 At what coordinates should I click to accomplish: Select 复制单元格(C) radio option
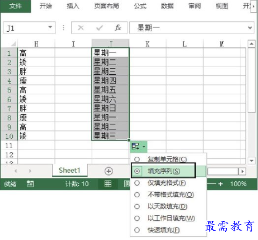coord(168,159)
